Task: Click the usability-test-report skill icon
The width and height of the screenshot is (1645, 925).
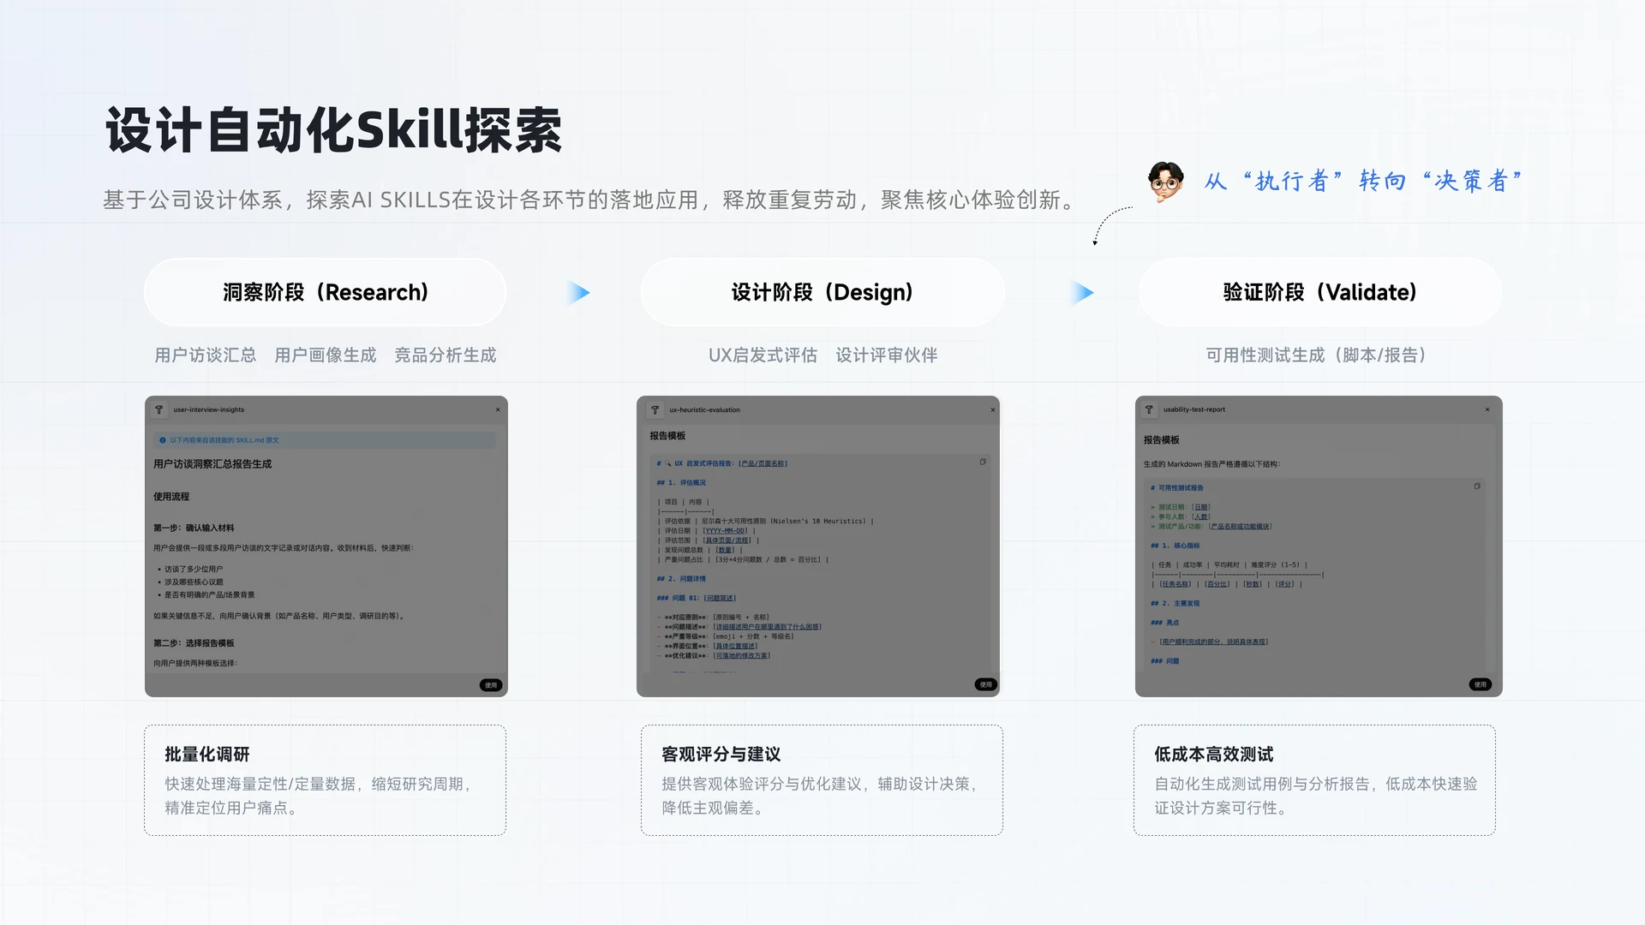Action: coord(1149,409)
